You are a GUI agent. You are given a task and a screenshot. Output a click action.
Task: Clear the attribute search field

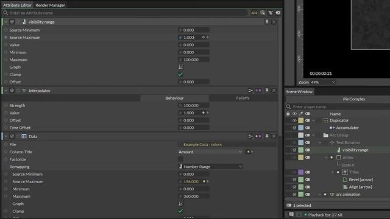coord(278,13)
